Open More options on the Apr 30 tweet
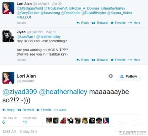148x136 pixels. (134, 23)
